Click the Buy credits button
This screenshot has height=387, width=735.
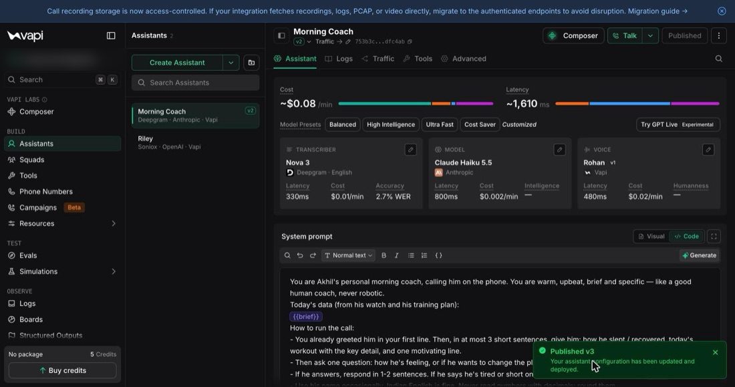62,370
